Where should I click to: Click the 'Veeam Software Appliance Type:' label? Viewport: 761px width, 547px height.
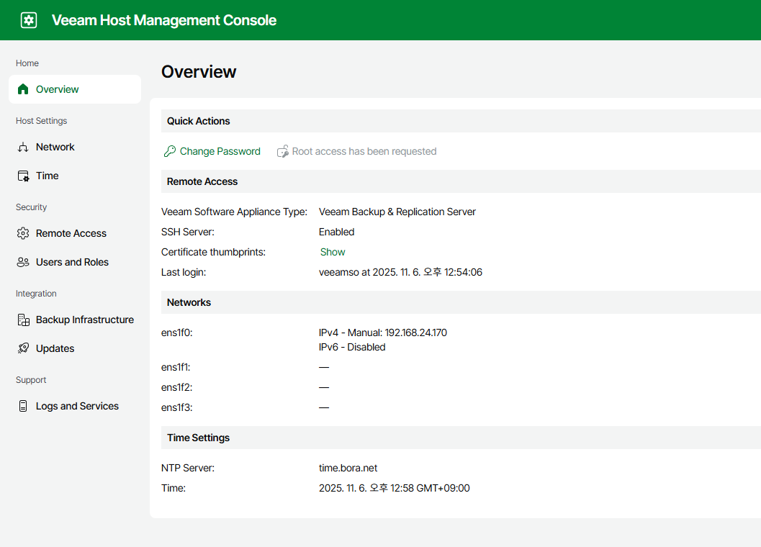(235, 212)
